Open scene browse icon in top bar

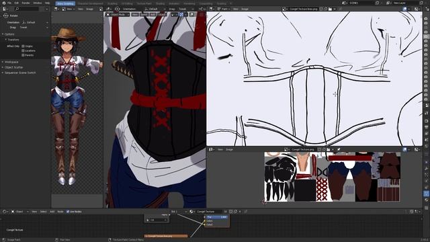click(x=345, y=3)
